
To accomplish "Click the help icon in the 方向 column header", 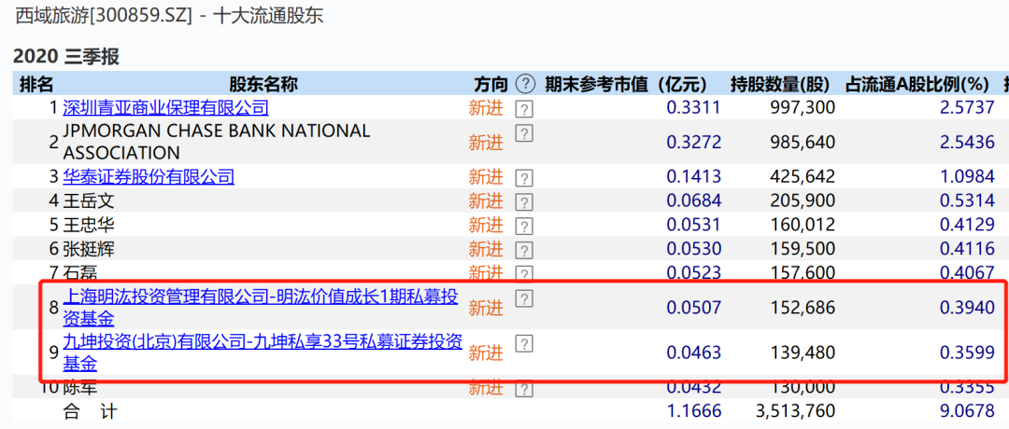I will [x=526, y=84].
